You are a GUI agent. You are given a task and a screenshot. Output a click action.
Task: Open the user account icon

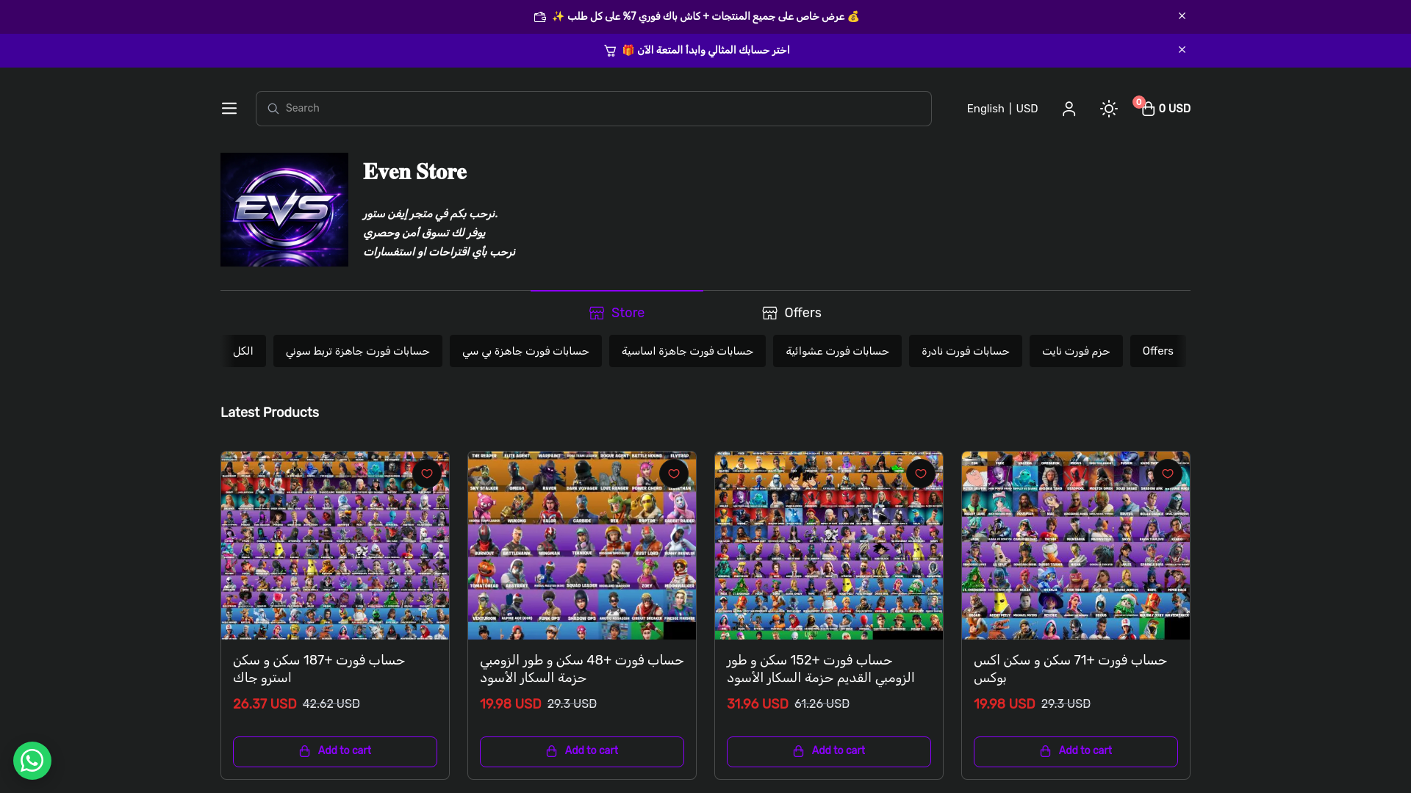point(1069,109)
